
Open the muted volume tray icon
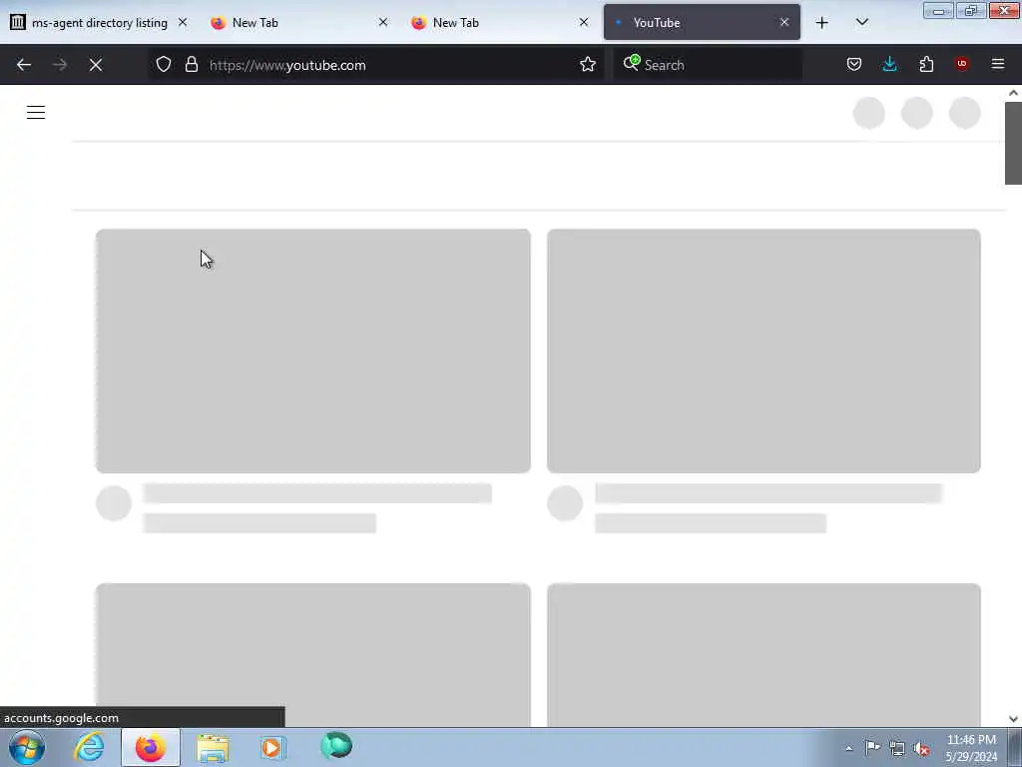coord(921,749)
